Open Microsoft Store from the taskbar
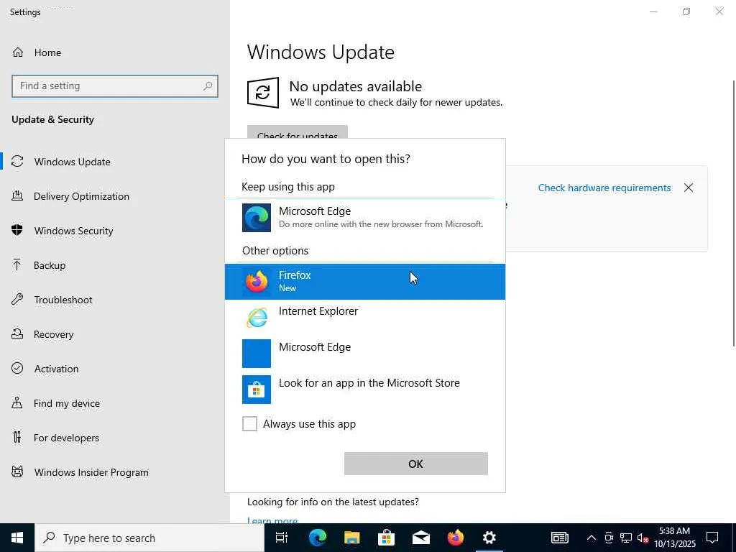This screenshot has width=736, height=552. click(386, 538)
